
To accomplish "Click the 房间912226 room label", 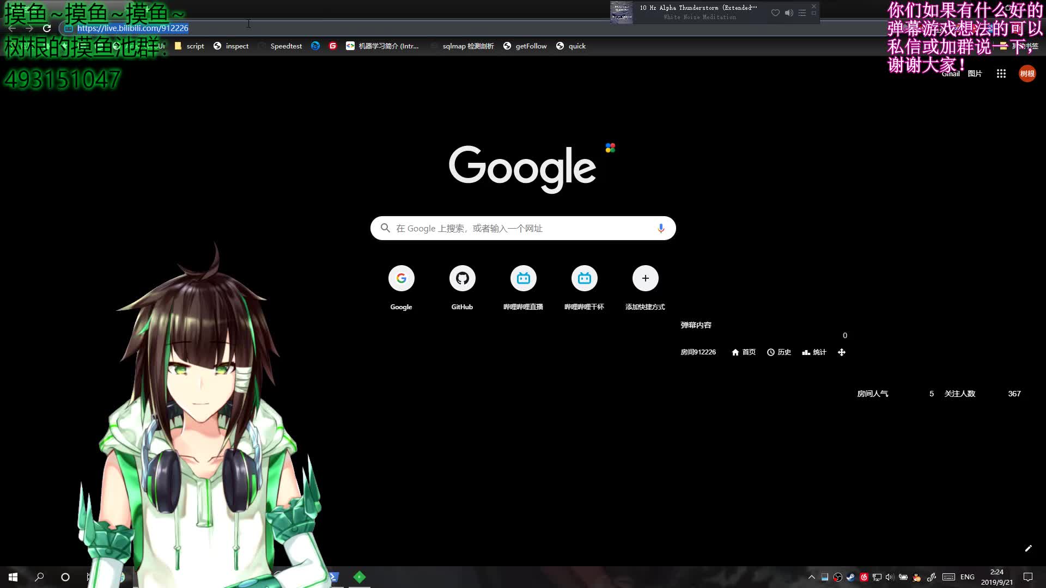I will pos(698,352).
